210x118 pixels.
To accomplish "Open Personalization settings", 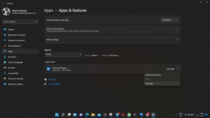I will (x=20, y=46).
